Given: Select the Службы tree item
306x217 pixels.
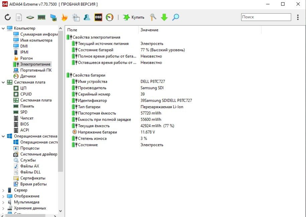Looking at the screenshot, I should (x=24, y=160).
